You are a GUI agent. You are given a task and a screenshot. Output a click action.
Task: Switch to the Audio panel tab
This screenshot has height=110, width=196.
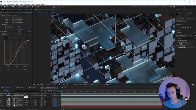(x=184, y=10)
